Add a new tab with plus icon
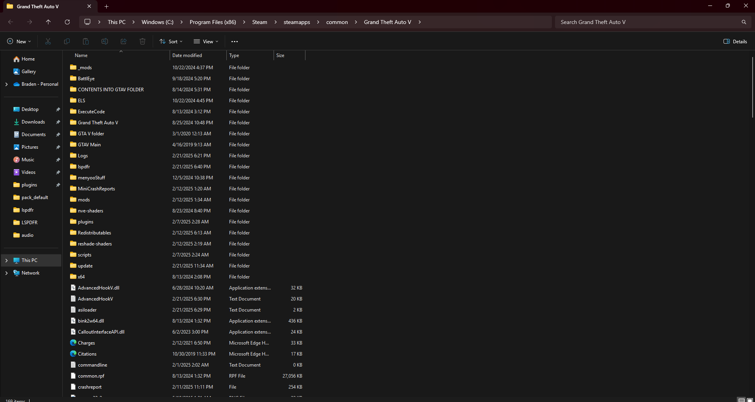 click(106, 6)
